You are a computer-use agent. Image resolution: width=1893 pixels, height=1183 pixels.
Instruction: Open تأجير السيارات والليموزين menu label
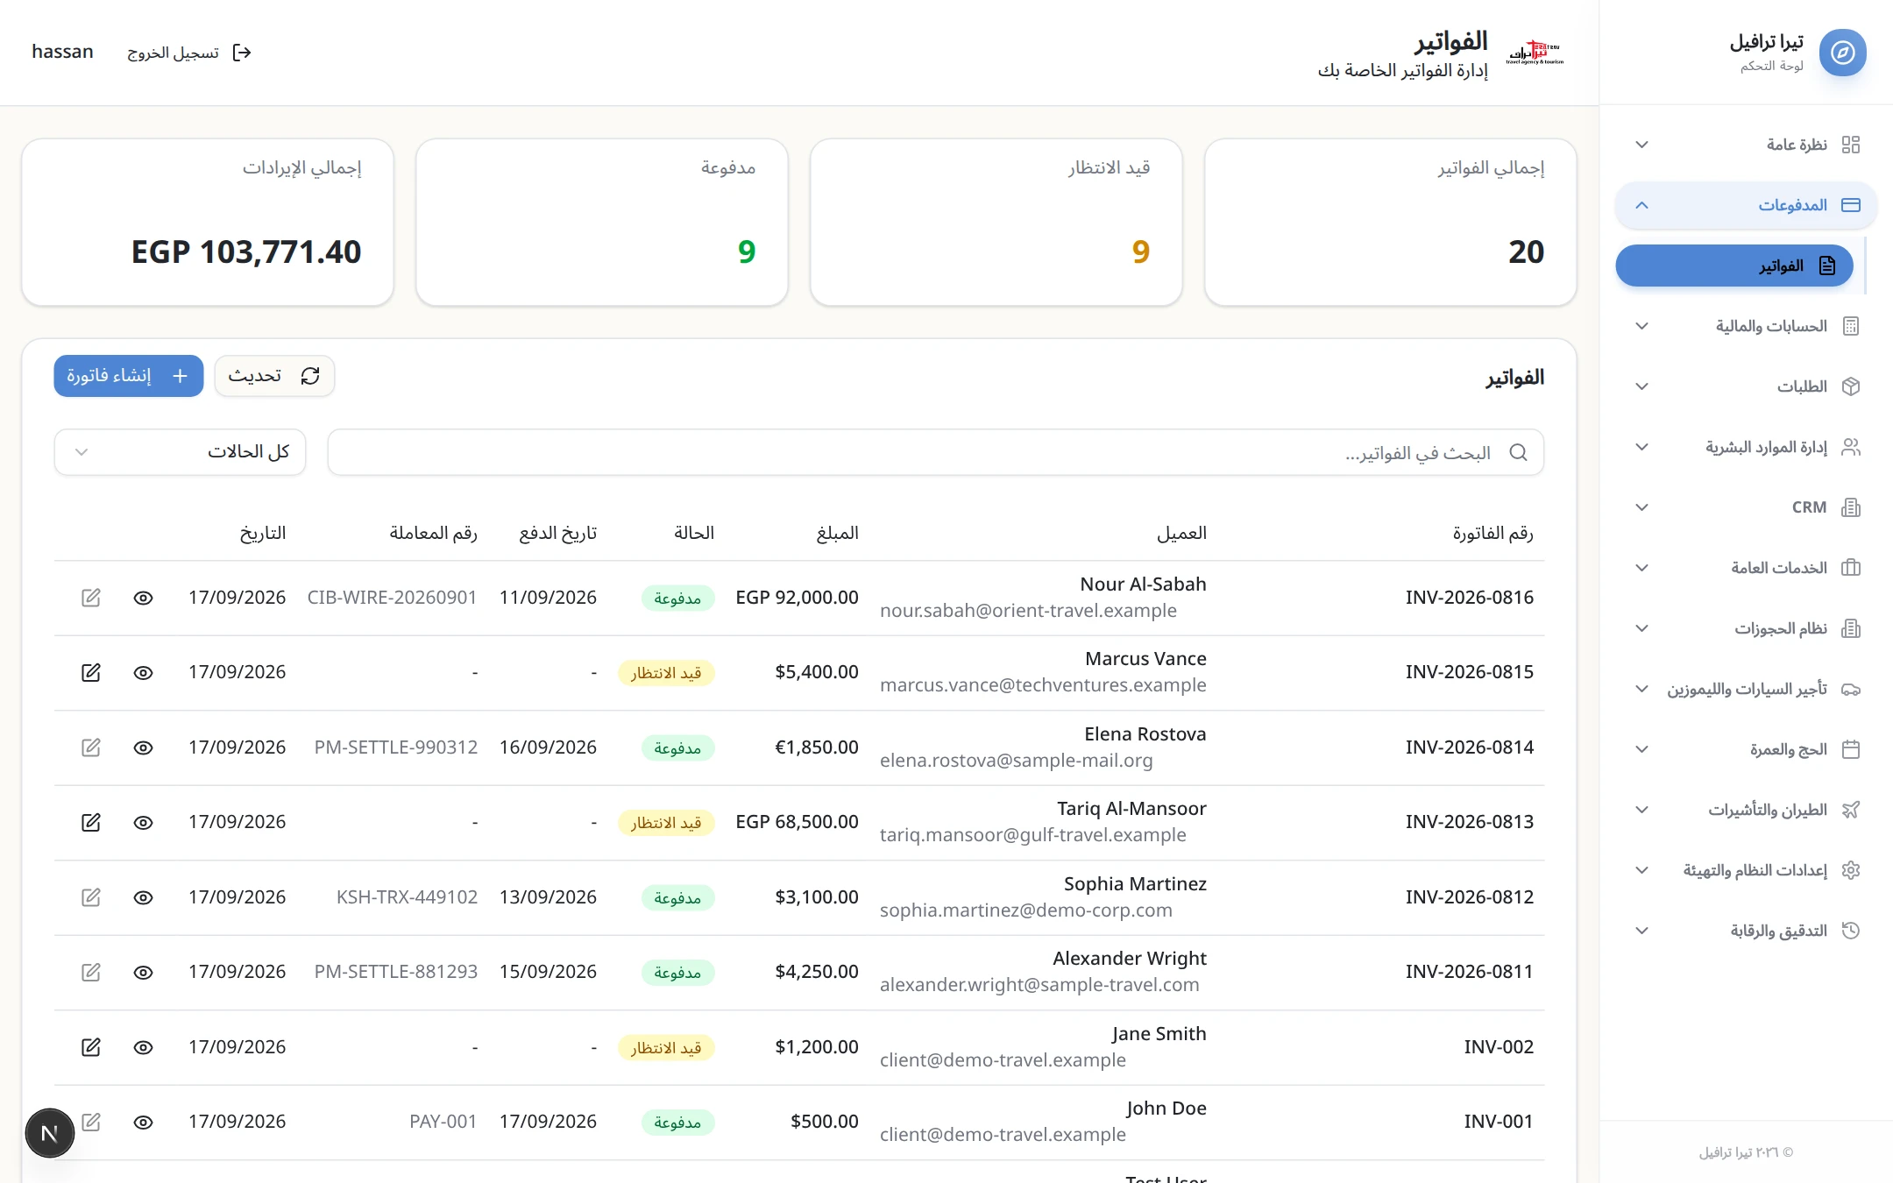pos(1748,689)
